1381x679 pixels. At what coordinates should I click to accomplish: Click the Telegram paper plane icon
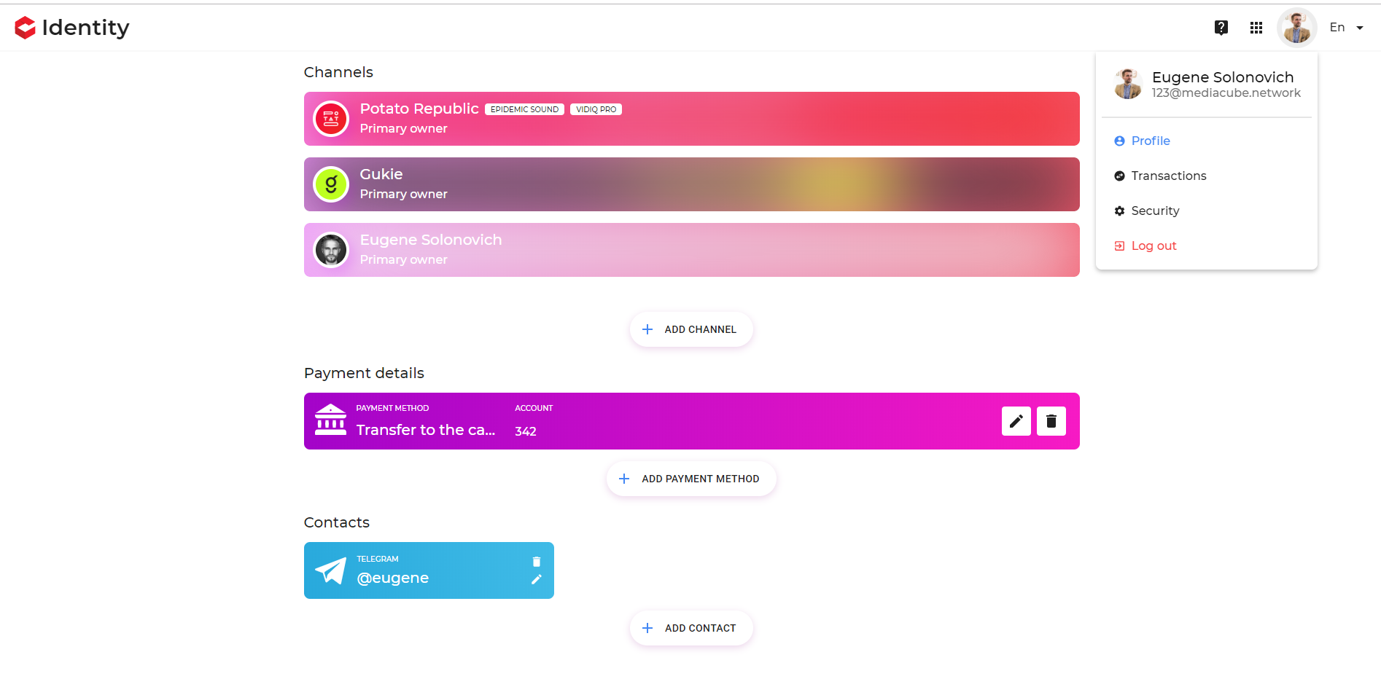pos(330,570)
